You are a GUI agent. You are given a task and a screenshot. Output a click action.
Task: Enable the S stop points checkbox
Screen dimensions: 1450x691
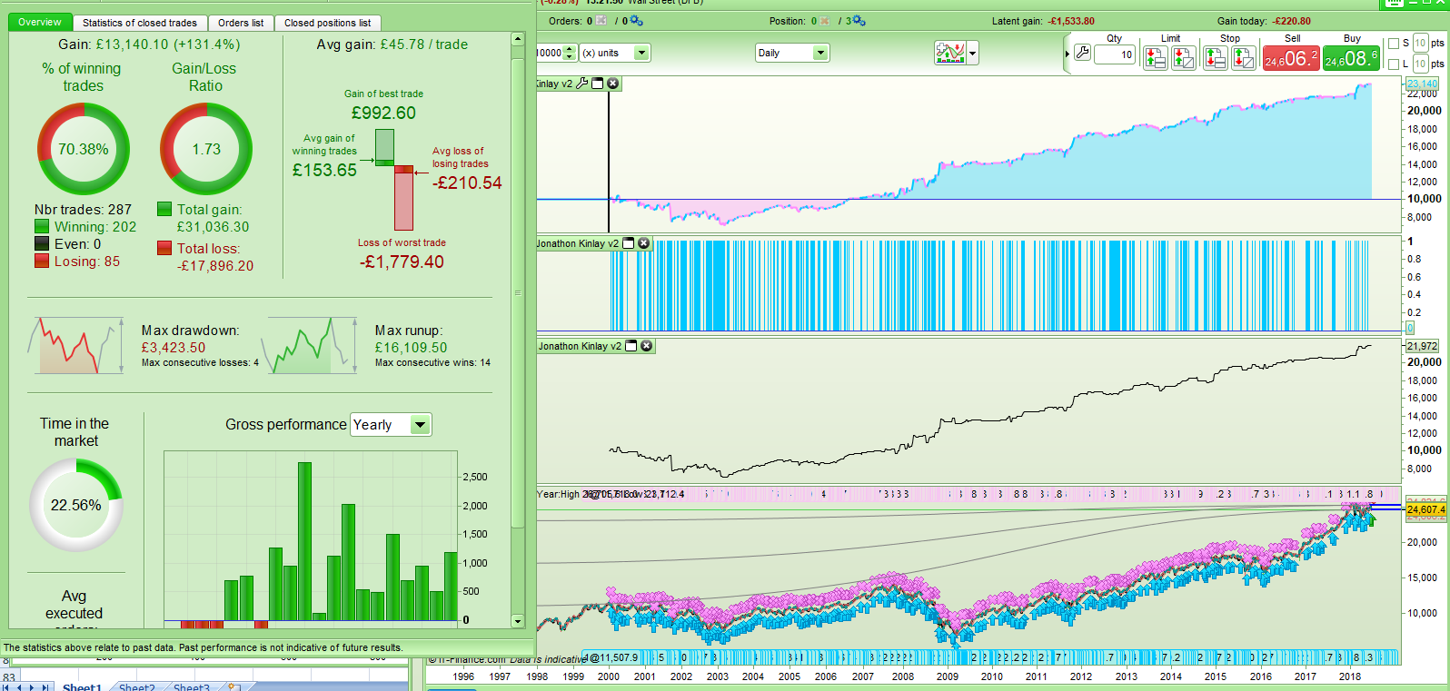click(x=1394, y=44)
